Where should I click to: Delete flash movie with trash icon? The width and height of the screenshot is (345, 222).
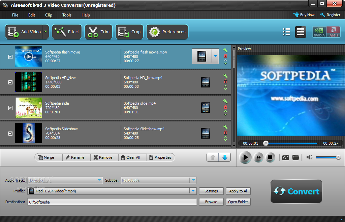(225, 56)
